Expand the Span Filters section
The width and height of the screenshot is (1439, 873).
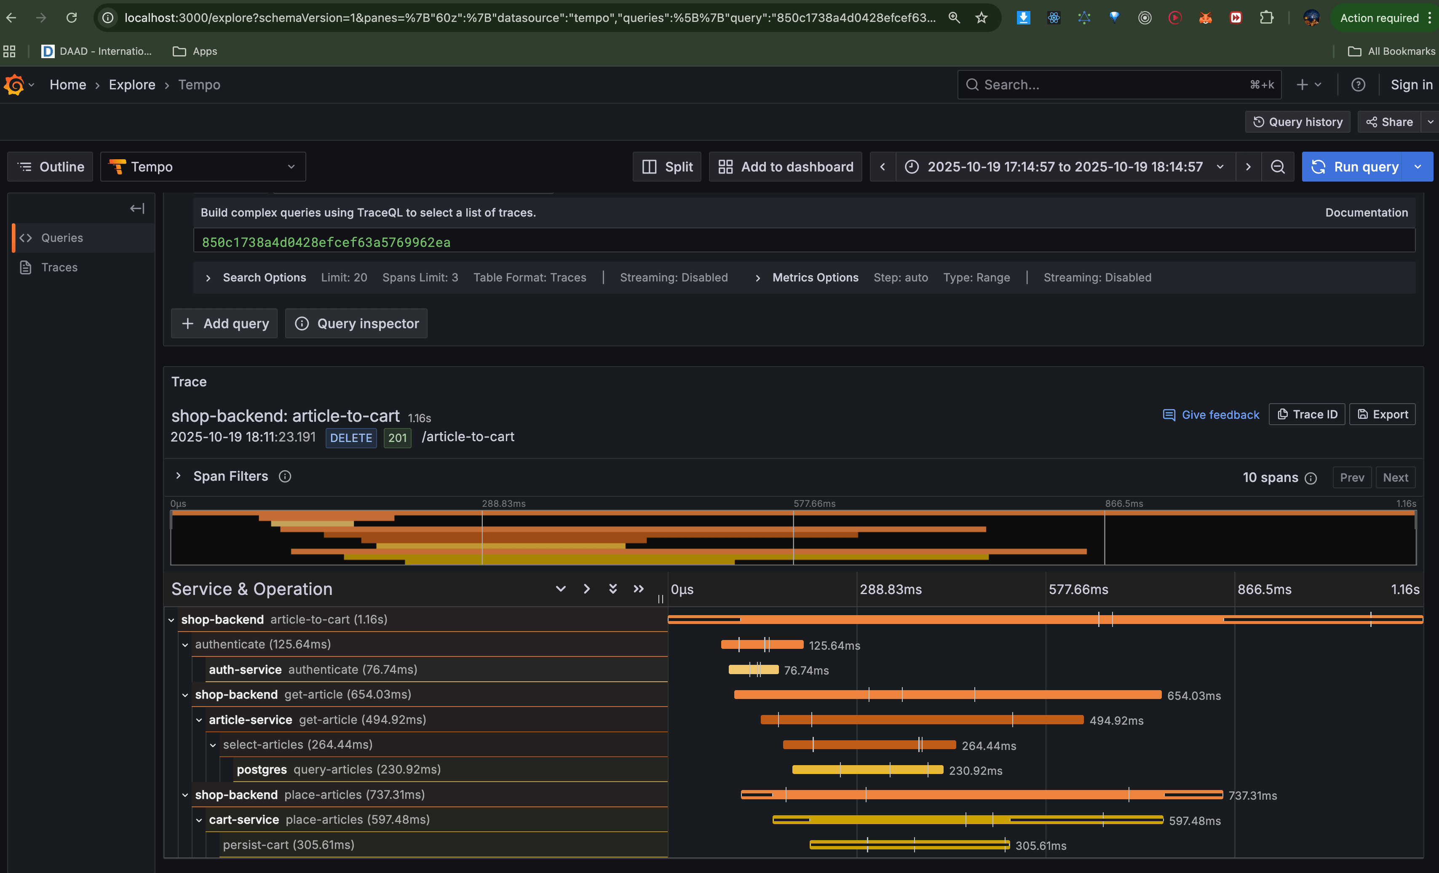(178, 476)
